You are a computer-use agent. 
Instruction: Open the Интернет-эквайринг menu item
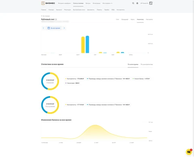tap(64, 3)
